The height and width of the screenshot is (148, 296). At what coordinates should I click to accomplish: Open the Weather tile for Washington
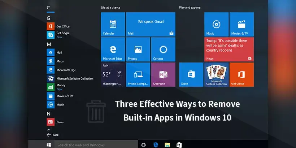[113, 75]
